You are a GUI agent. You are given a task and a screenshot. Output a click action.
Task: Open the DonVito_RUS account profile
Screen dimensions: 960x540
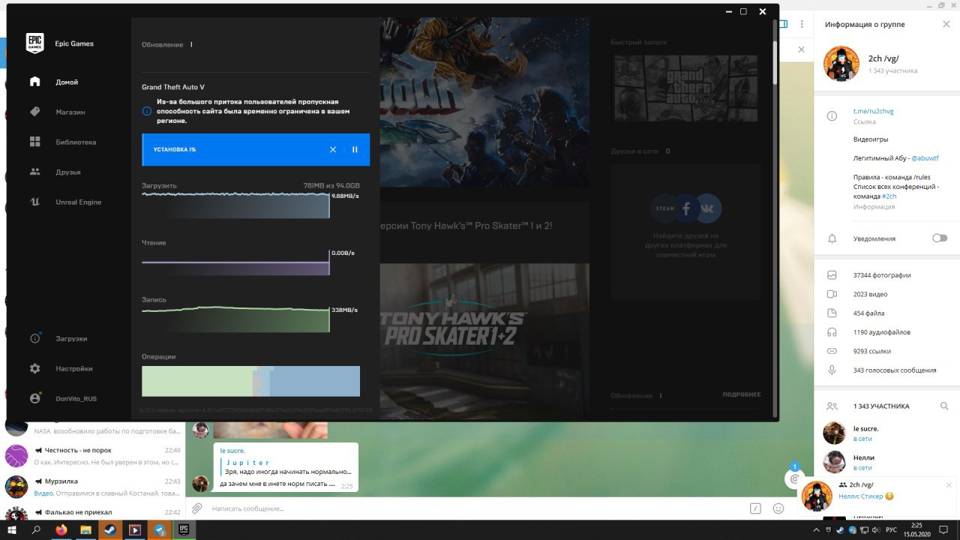point(76,398)
